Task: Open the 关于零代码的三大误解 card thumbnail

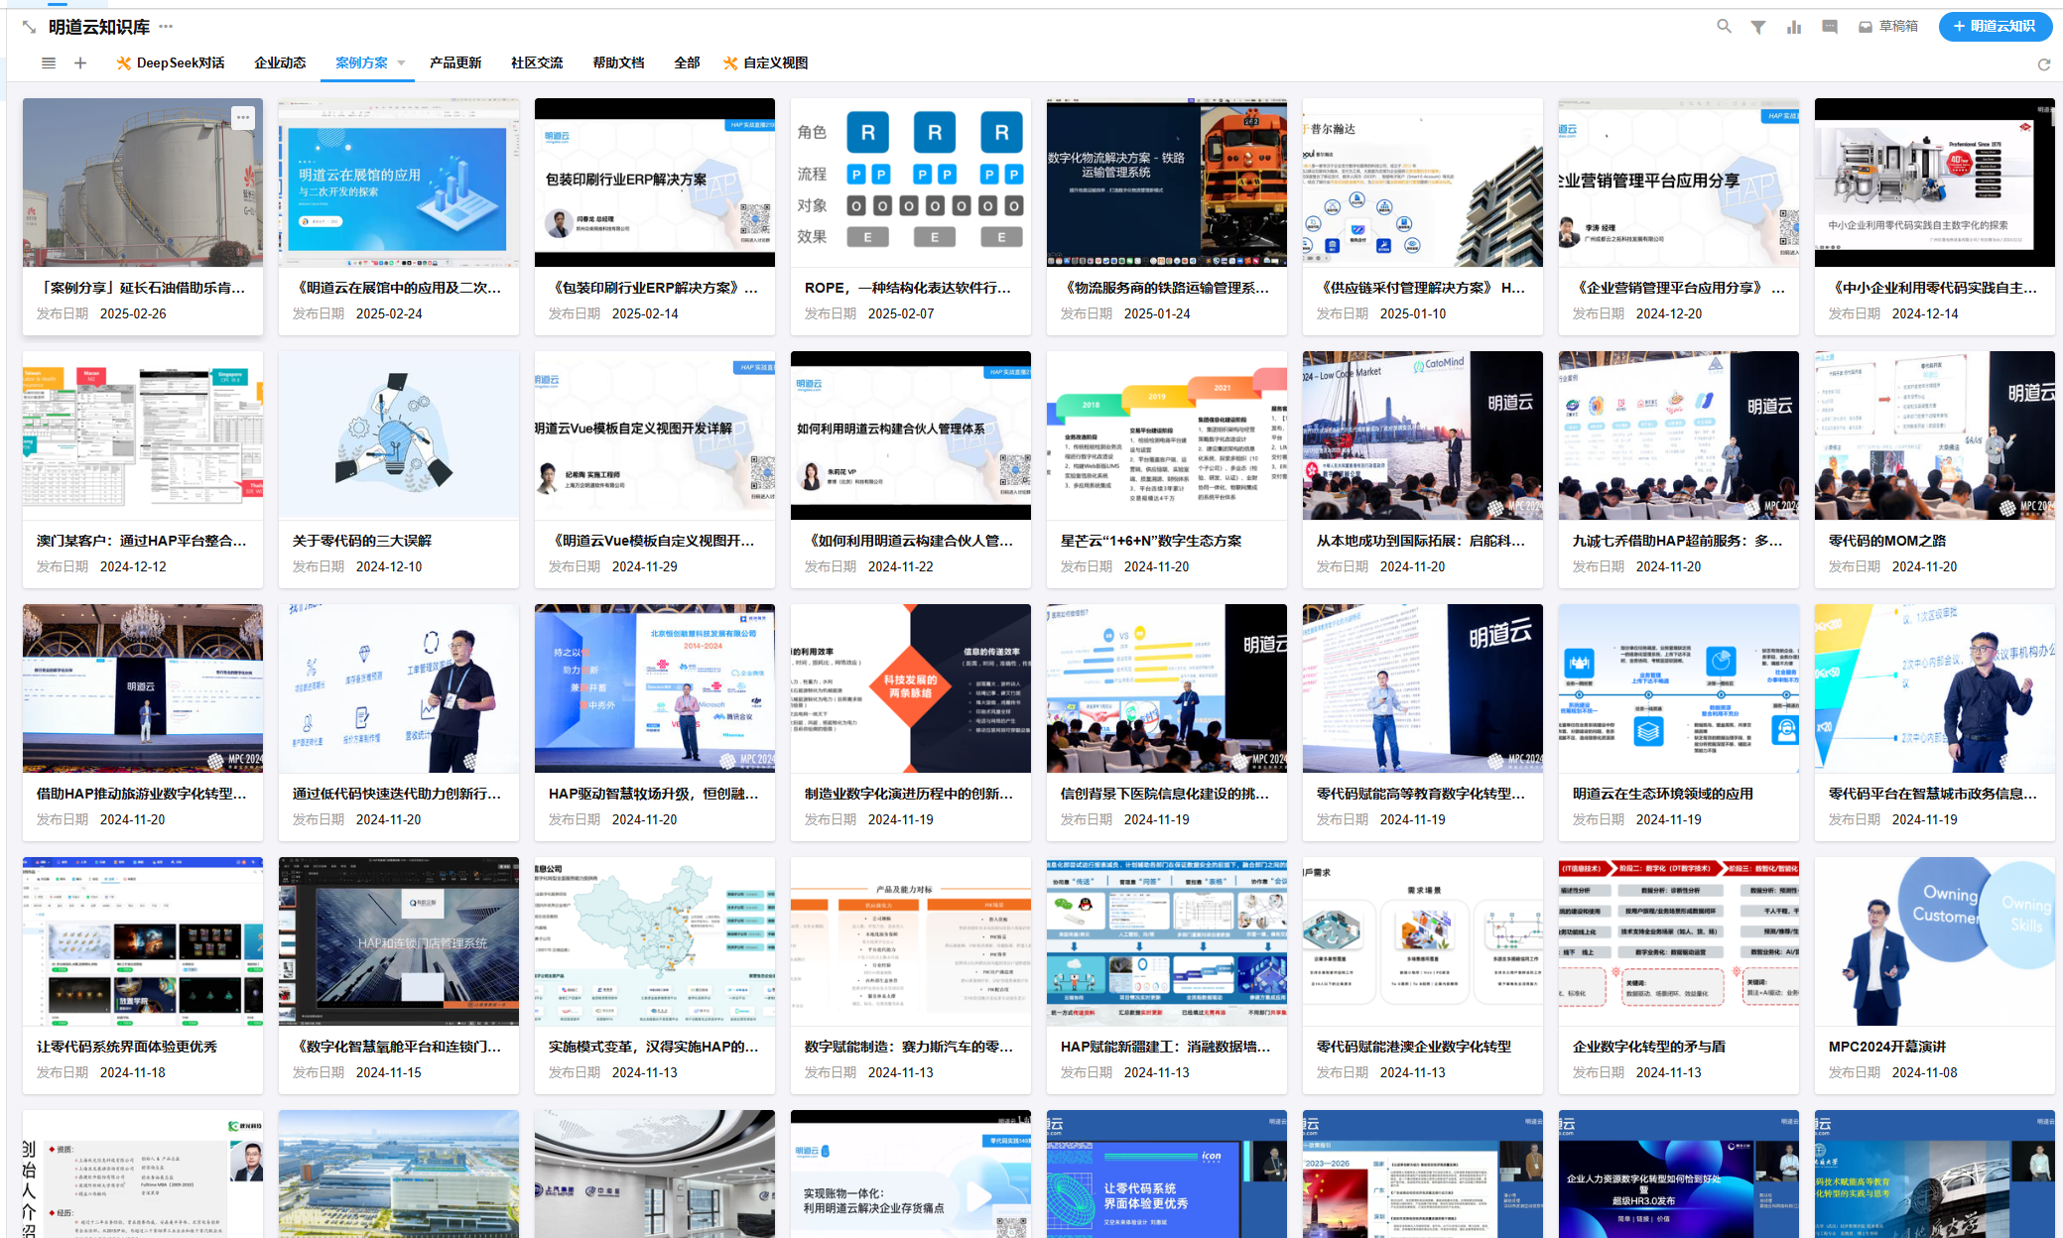Action: (398, 435)
